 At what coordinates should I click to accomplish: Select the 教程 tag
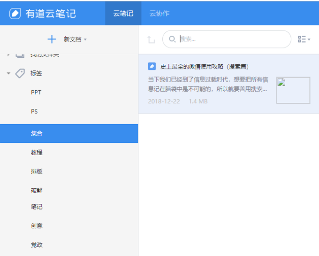coord(37,152)
